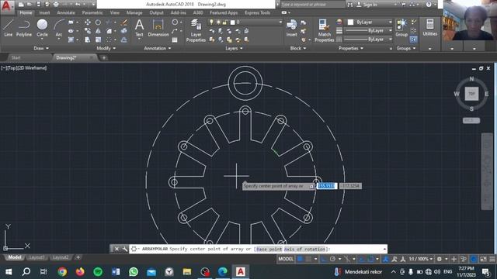
Task: Click Base point option in command line
Action: point(269,249)
